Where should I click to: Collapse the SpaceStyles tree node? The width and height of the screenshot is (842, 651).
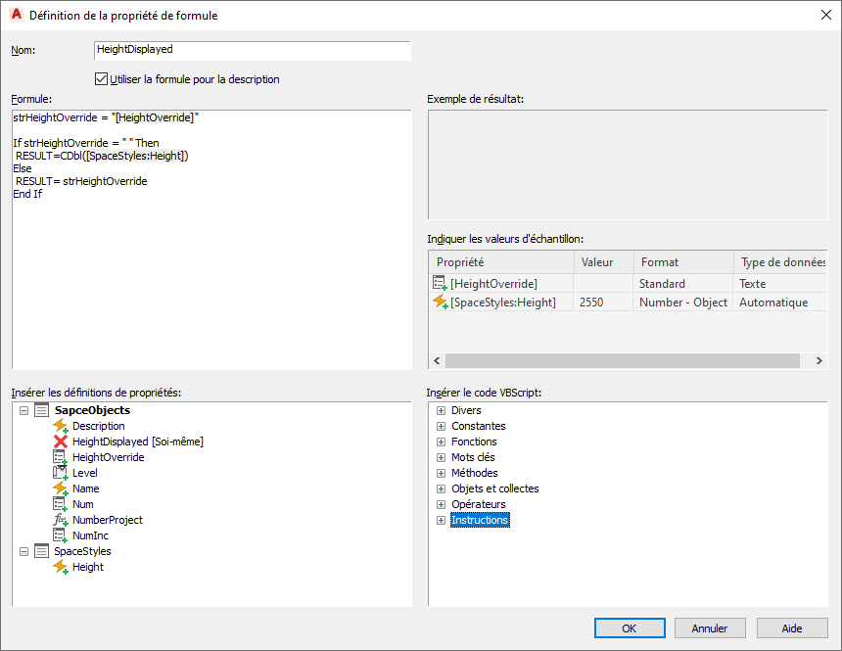click(24, 551)
